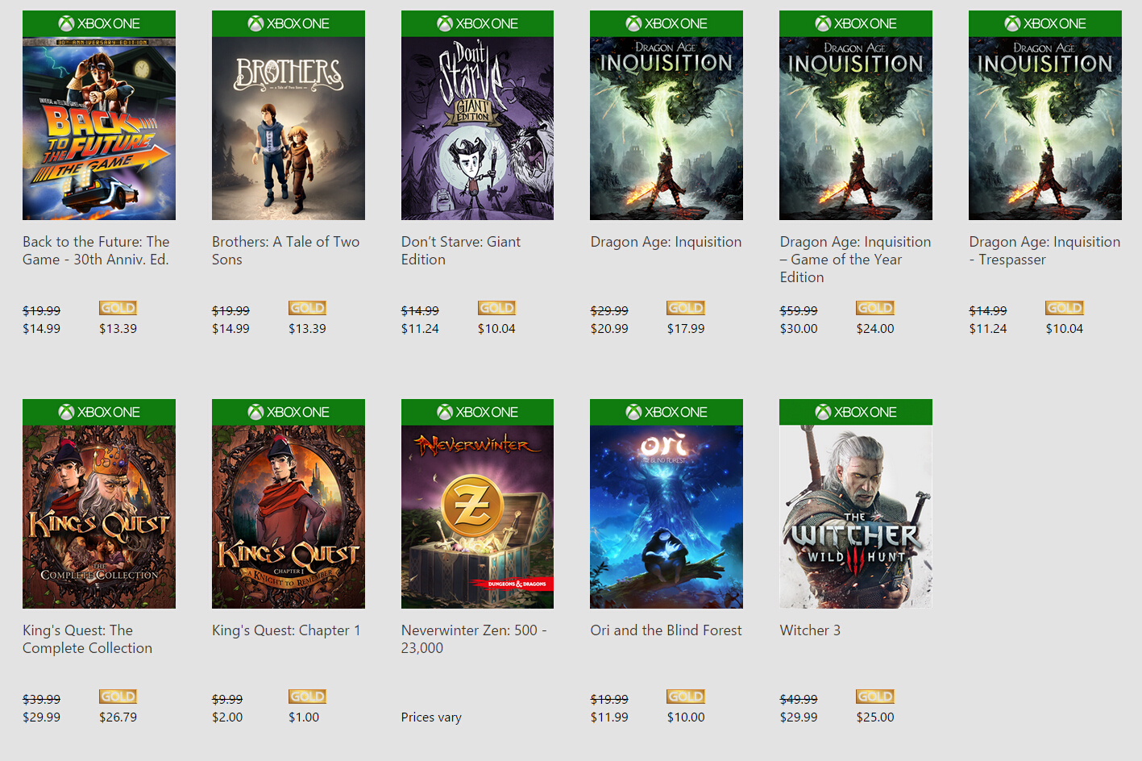This screenshot has width=1142, height=761.
Task: Select Don't Starve Giant Edition cover
Action: [477, 128]
